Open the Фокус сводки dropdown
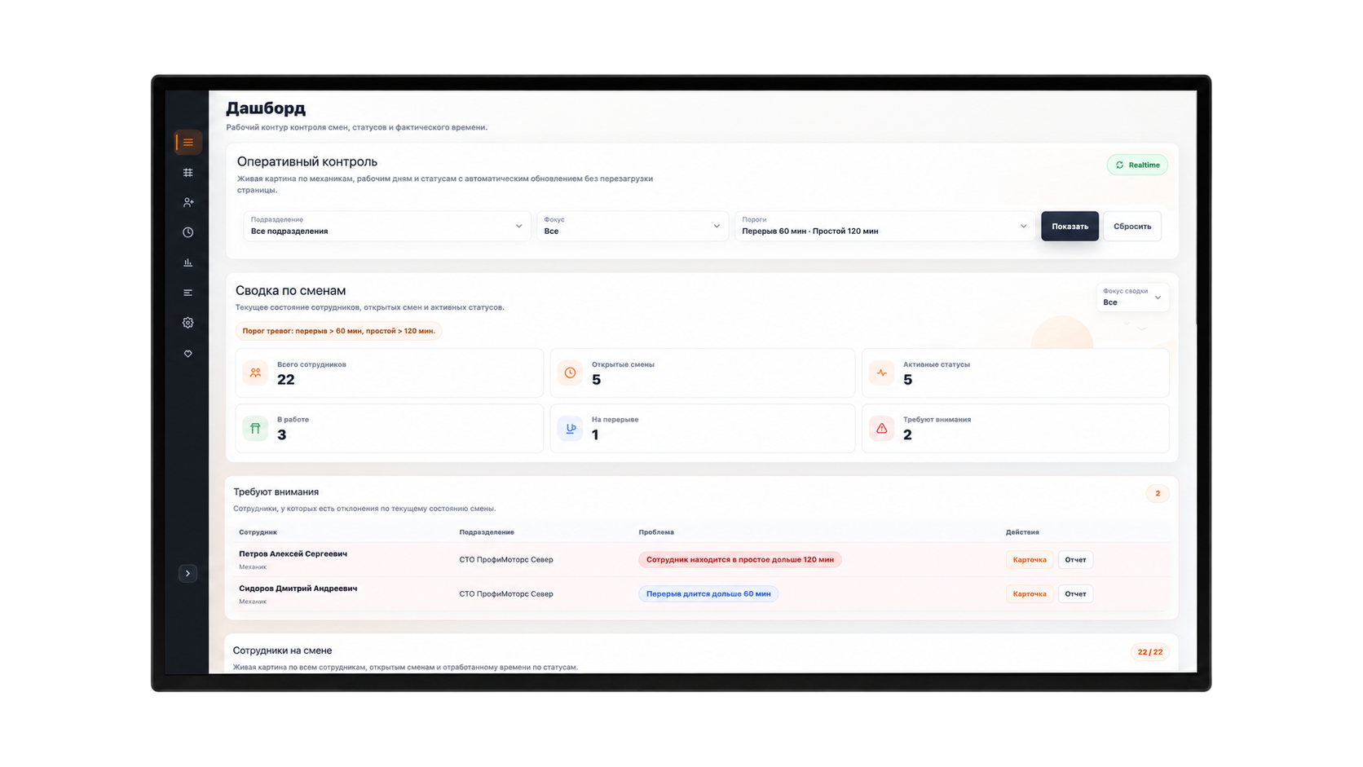Image resolution: width=1363 pixels, height=767 pixels. pyautogui.click(x=1132, y=297)
